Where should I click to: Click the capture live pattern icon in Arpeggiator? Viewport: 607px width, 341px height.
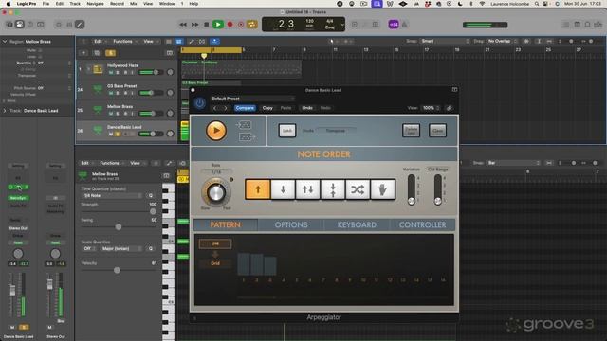pos(244,125)
